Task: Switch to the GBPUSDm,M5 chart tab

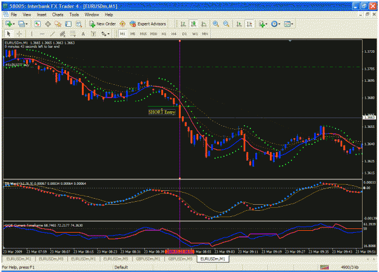Action: pyautogui.click(x=180, y=259)
